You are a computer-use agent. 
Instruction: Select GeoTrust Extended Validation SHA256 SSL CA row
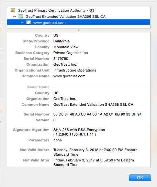(79, 16)
